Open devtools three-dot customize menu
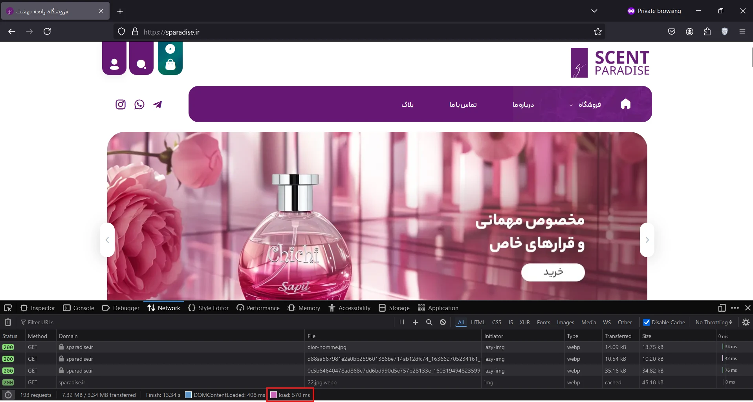Screen dimensions: 753x402 735,308
